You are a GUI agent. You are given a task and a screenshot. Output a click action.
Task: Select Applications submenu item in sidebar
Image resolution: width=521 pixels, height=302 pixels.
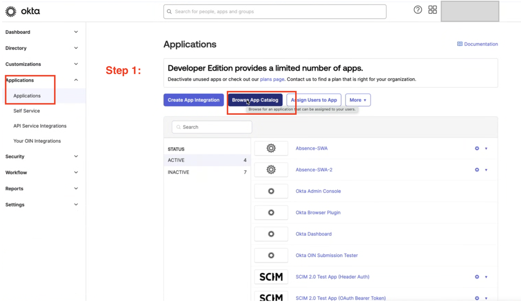click(27, 96)
